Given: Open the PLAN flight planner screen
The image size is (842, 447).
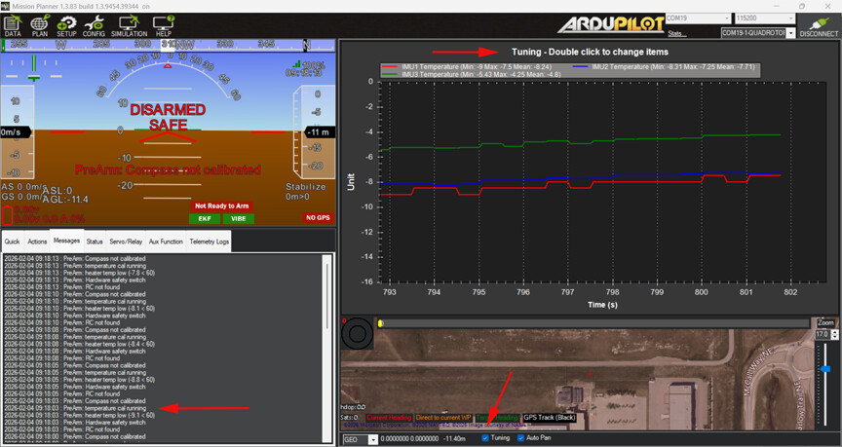Looking at the screenshot, I should click(x=40, y=25).
